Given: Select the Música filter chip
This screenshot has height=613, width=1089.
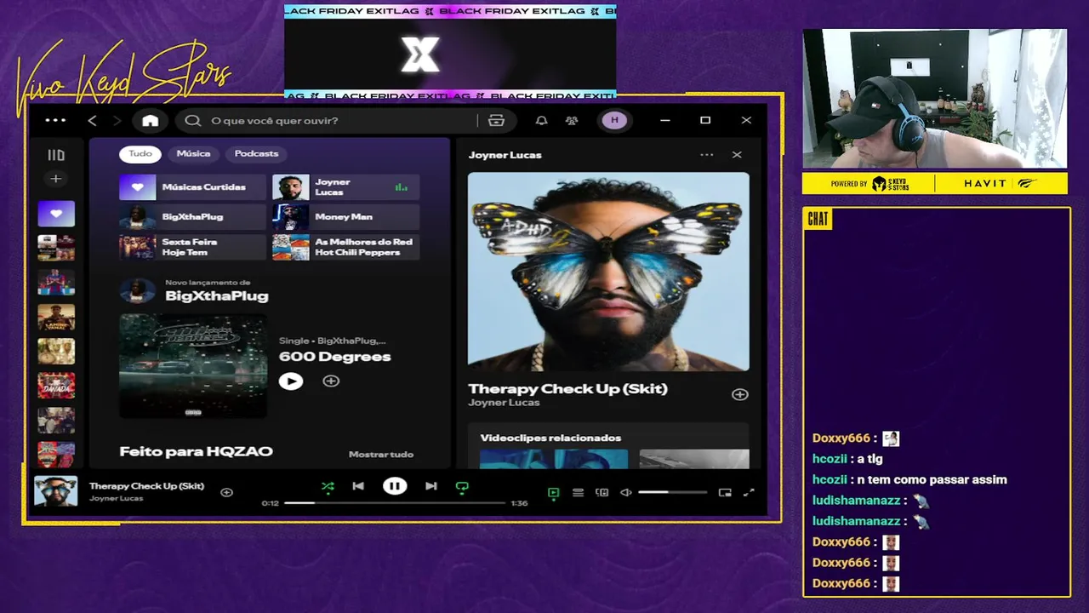Looking at the screenshot, I should pos(193,154).
